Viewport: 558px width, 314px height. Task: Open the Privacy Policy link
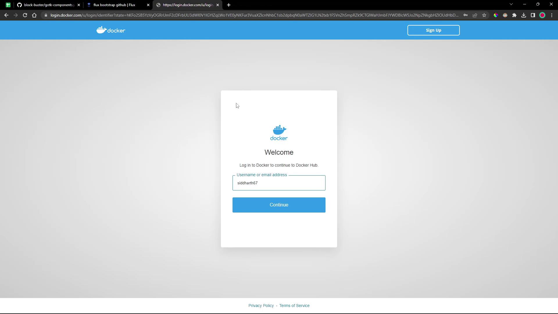click(x=261, y=306)
